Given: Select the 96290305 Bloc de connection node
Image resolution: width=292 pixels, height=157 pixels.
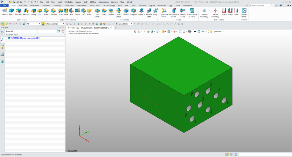Looking at the screenshot, I should point(25,38).
